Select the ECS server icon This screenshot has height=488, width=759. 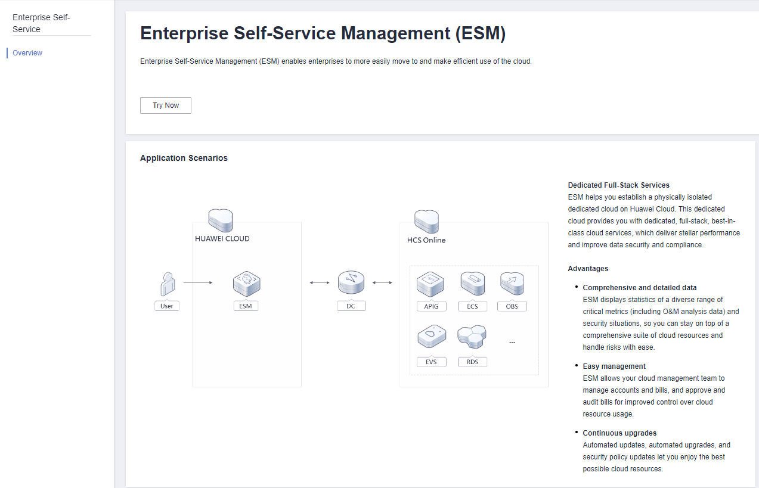[472, 284]
